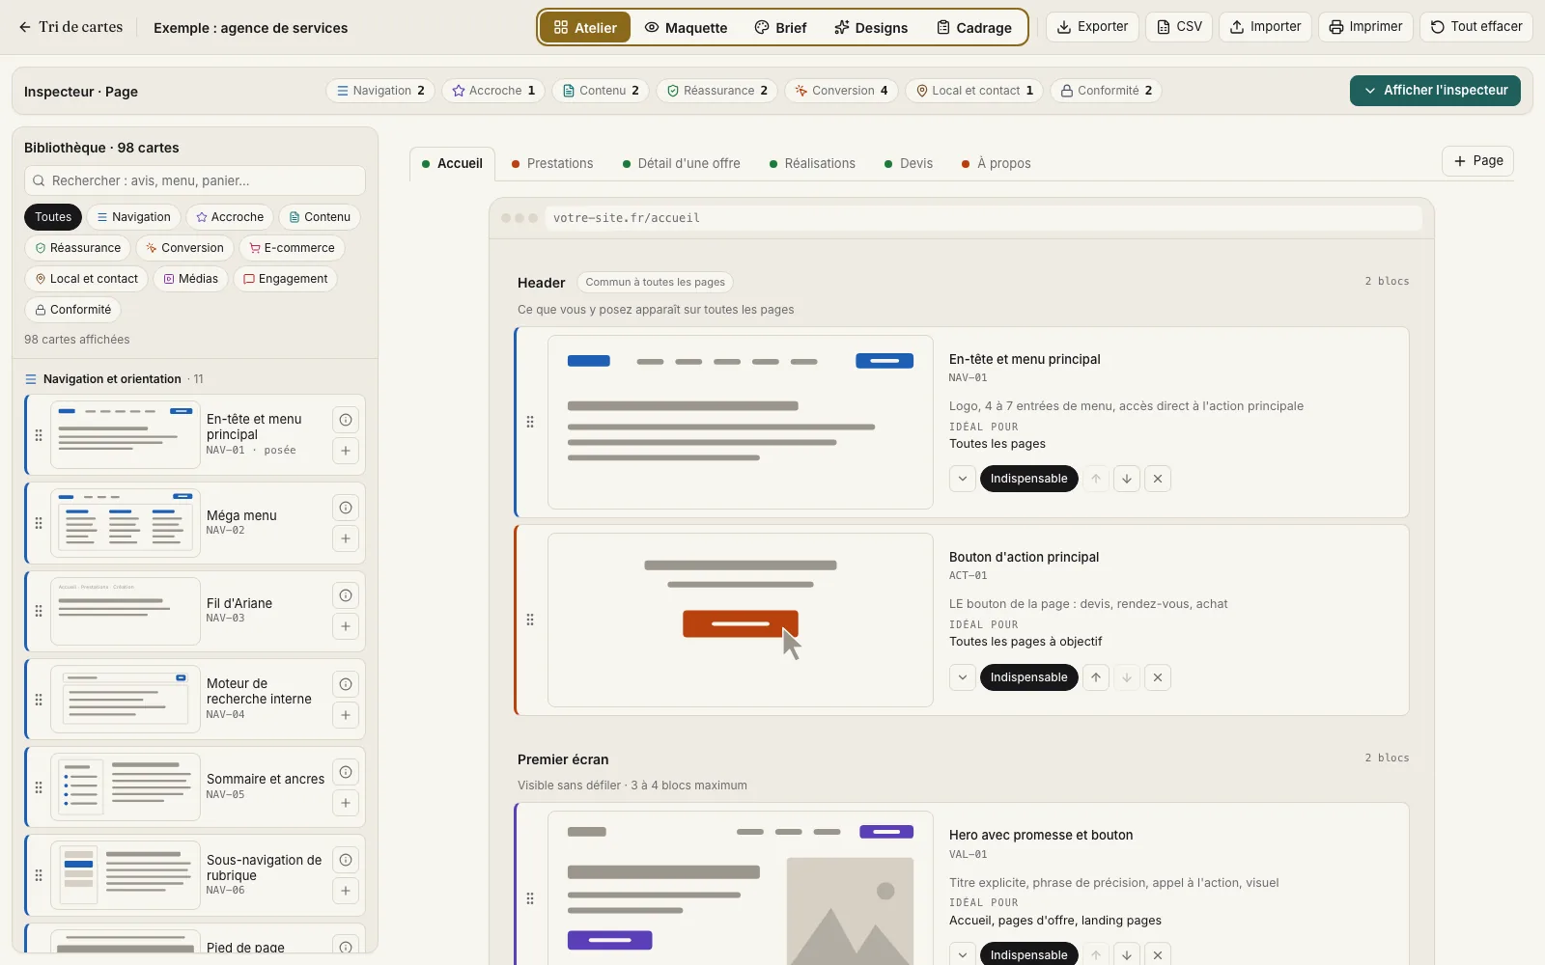Viewport: 1545px width, 965px height.
Task: Expand Hero avec promesse block chevron
Action: click(963, 954)
